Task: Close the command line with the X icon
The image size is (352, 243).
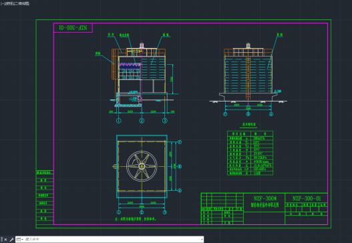Action: pyautogui.click(x=5, y=240)
